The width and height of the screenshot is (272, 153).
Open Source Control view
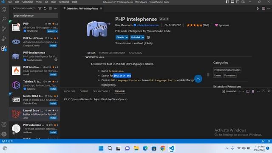click(4, 29)
